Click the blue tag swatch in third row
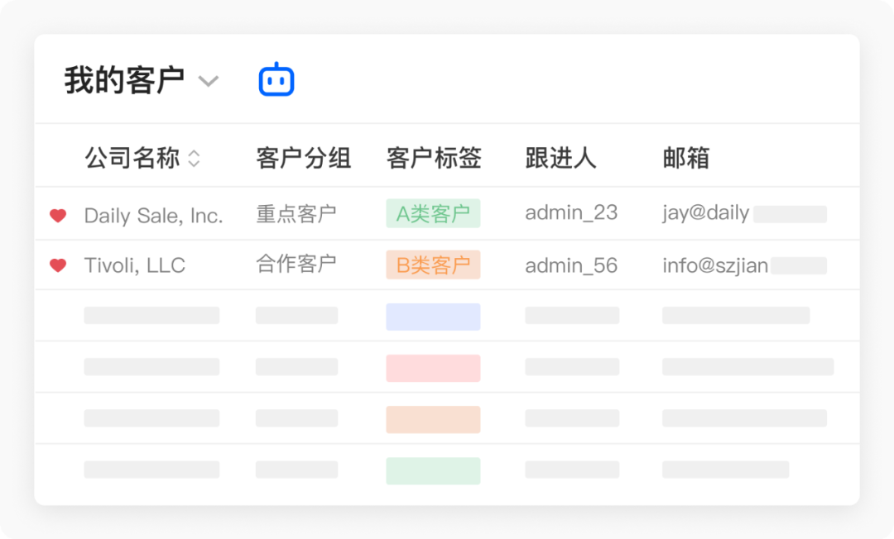Viewport: 894px width, 539px height. coord(433,317)
